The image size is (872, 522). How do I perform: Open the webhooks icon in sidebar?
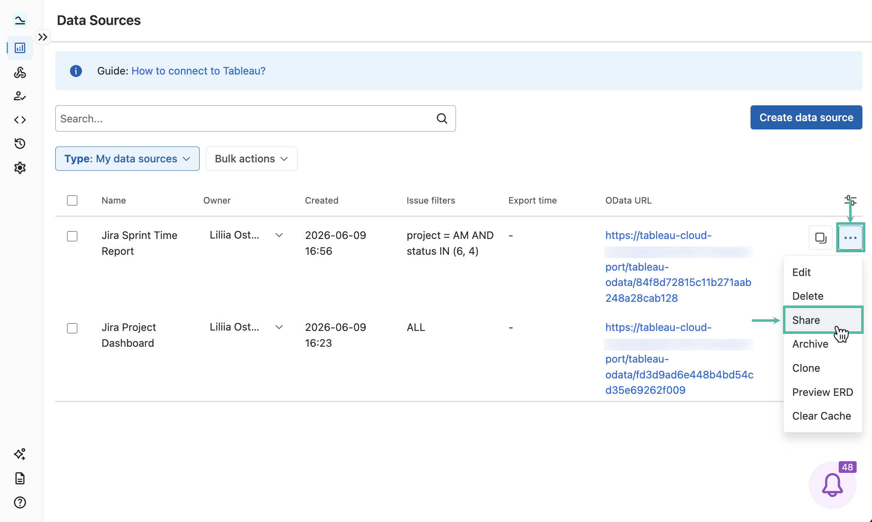(20, 72)
